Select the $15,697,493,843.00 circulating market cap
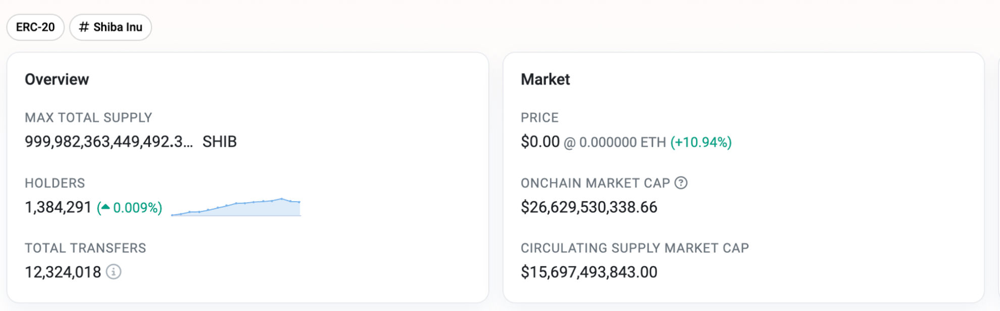 coord(589,273)
